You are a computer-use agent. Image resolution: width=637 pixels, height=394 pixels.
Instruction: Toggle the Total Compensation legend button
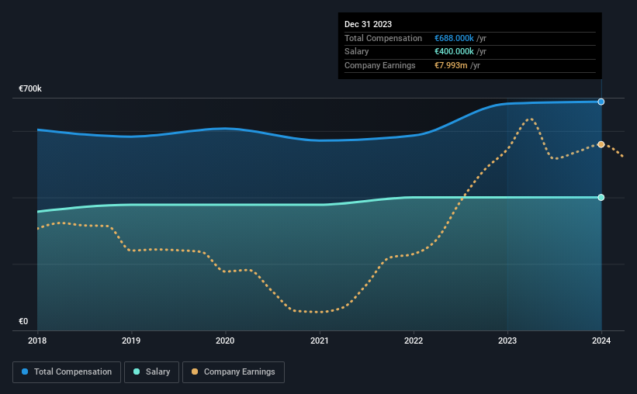pyautogui.click(x=67, y=372)
